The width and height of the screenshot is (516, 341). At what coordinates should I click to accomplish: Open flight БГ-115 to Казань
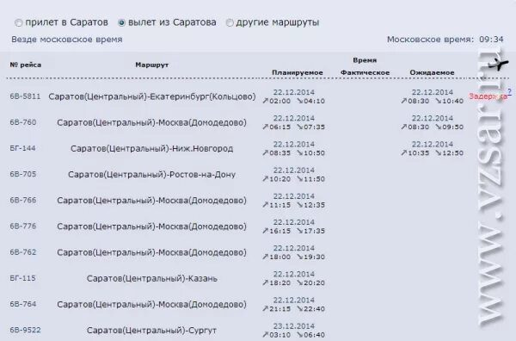point(22,278)
